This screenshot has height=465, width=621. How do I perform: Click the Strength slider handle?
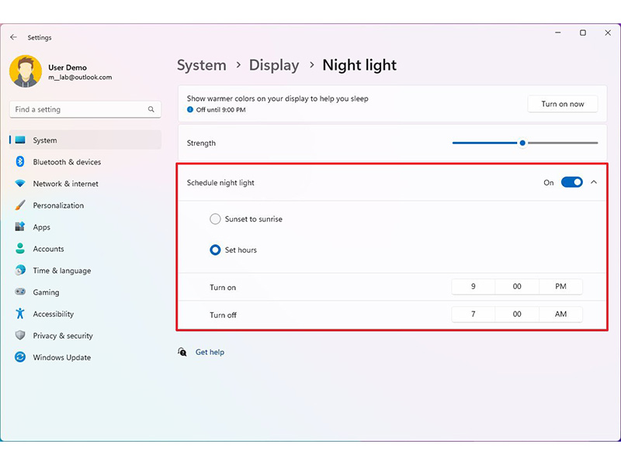[x=522, y=143]
